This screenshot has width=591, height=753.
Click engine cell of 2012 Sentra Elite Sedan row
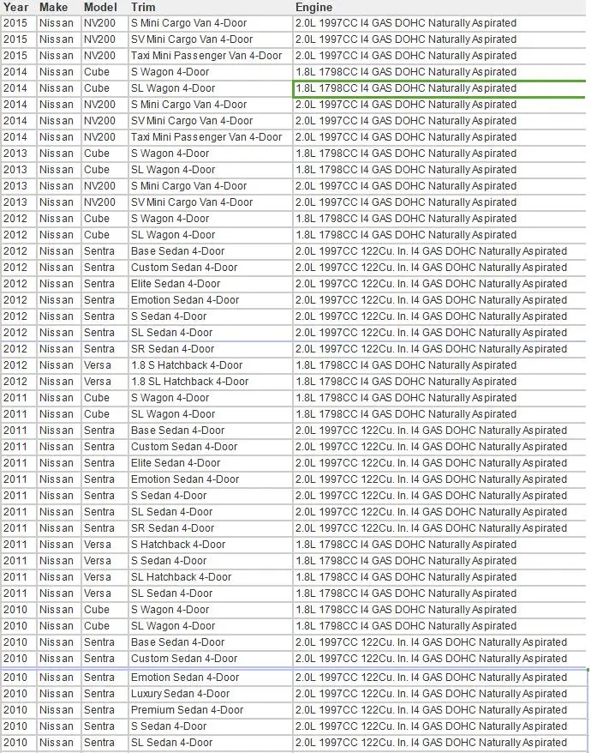pos(439,284)
